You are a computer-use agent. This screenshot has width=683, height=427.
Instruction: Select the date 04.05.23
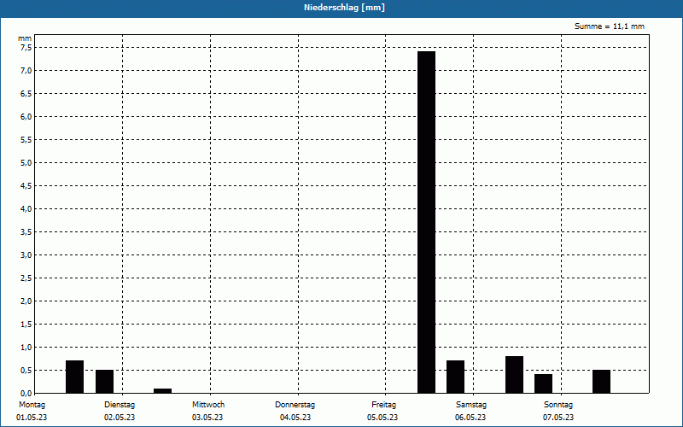(295, 418)
